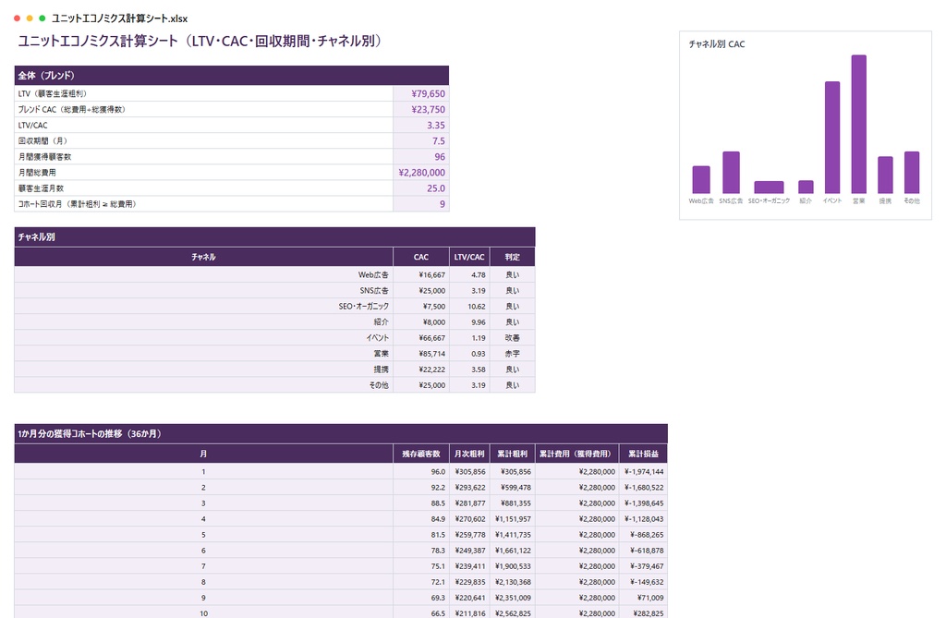946x618 pixels.
Task: Select the CAC cell ¥85,714
Action: (421, 353)
